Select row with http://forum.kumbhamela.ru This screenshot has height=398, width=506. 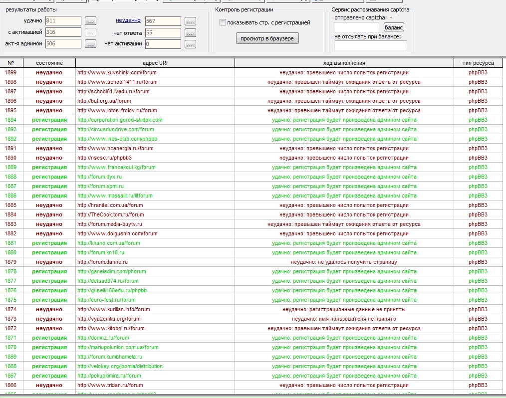pos(252,357)
